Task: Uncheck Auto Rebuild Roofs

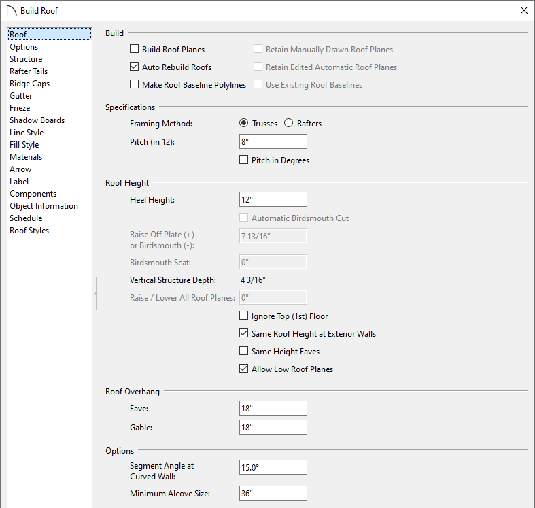Action: (x=135, y=67)
